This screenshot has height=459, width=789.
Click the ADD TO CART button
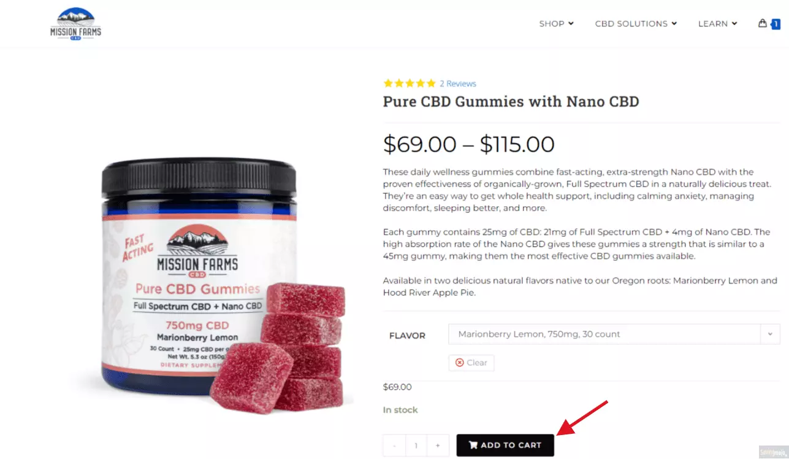click(505, 445)
